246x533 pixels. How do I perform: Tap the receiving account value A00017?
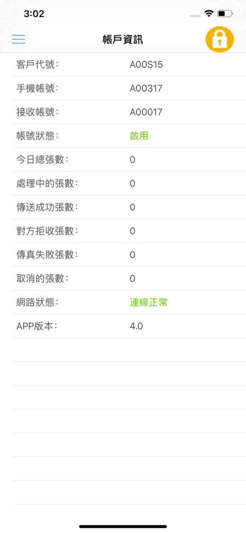(x=146, y=112)
